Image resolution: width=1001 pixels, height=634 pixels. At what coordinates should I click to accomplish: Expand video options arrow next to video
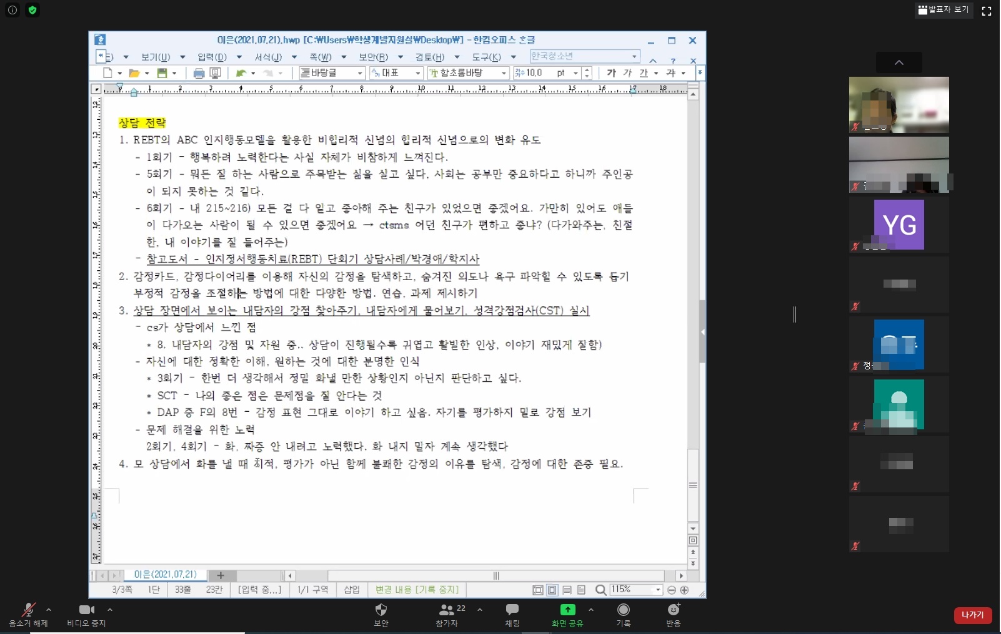[110, 610]
